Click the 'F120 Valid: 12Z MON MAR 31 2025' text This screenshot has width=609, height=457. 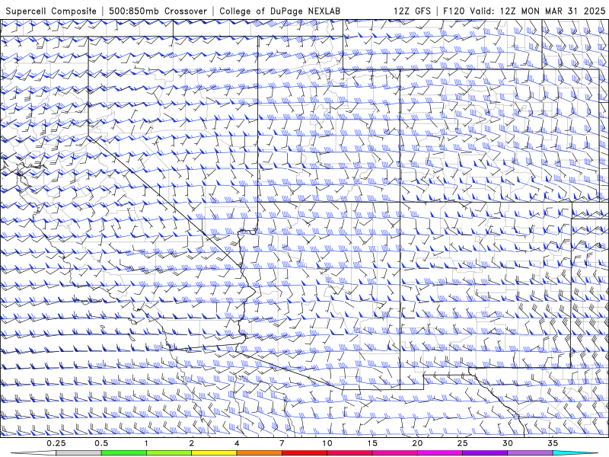click(x=524, y=11)
